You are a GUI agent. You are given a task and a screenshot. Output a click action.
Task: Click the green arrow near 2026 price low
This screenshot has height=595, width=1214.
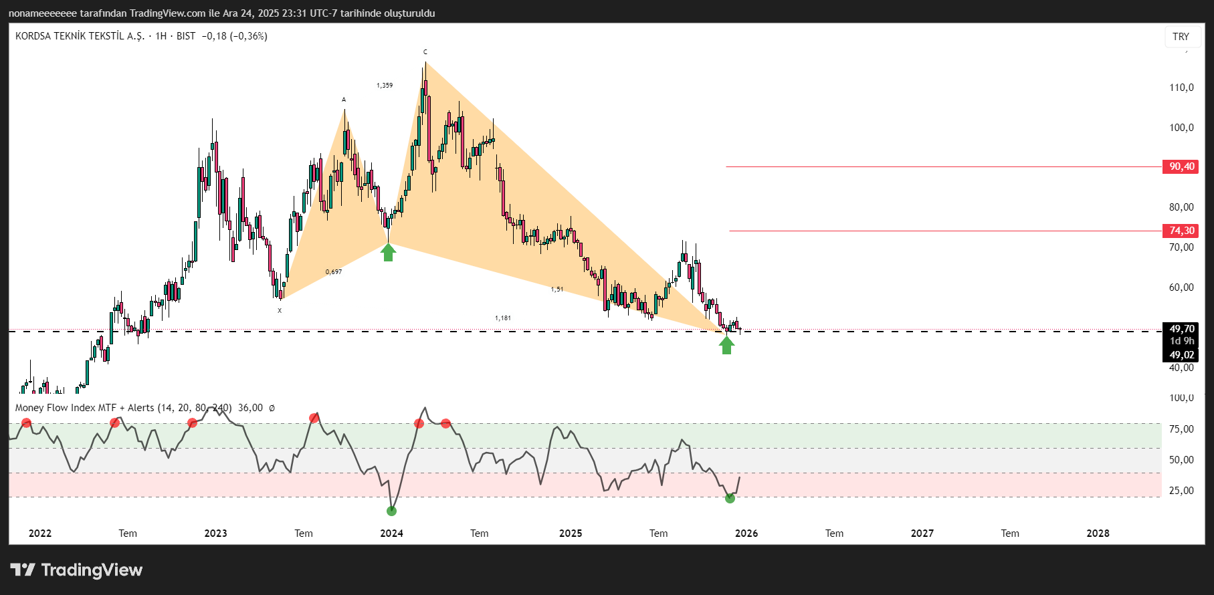pyautogui.click(x=726, y=345)
